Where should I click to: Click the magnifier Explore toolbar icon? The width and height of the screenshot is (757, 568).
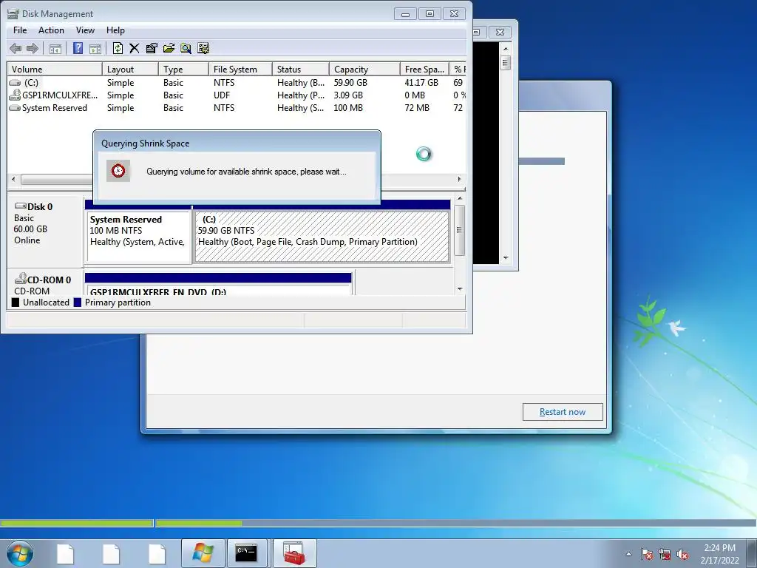pyautogui.click(x=186, y=48)
